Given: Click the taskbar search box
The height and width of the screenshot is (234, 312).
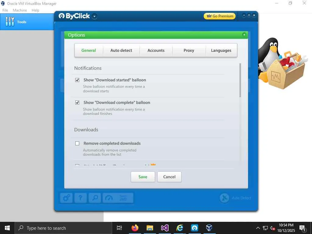Looking at the screenshot, I should pos(63,228).
